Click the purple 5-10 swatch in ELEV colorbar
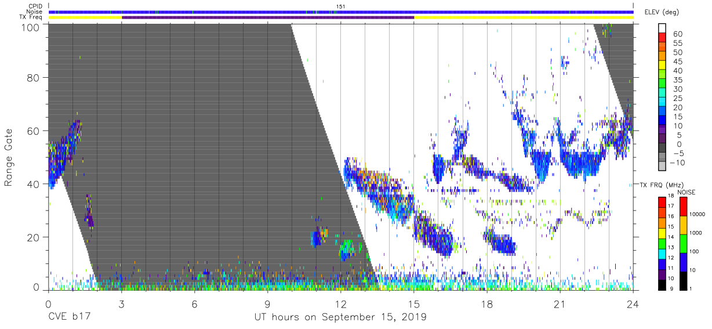The image size is (712, 329). (x=662, y=130)
